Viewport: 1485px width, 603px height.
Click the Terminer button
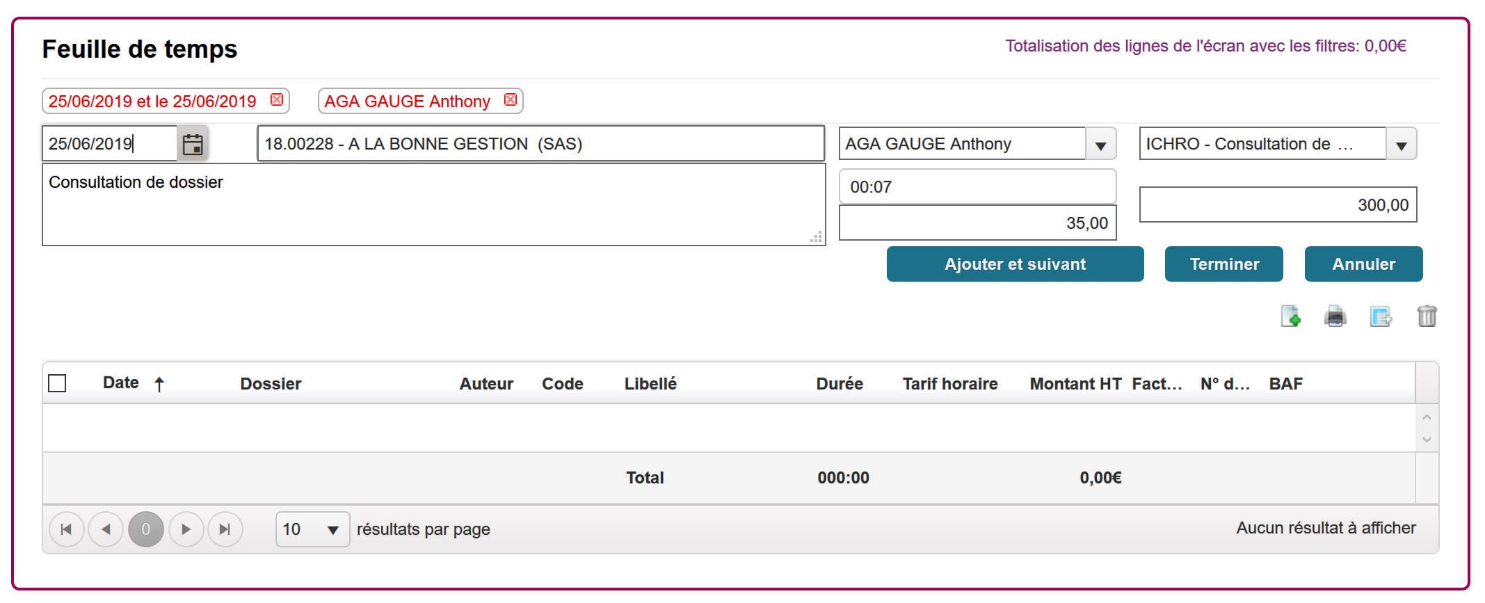(1224, 264)
